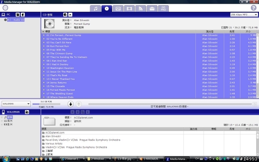
Task: Click the globe icon in top left
Action: click(5, 8)
